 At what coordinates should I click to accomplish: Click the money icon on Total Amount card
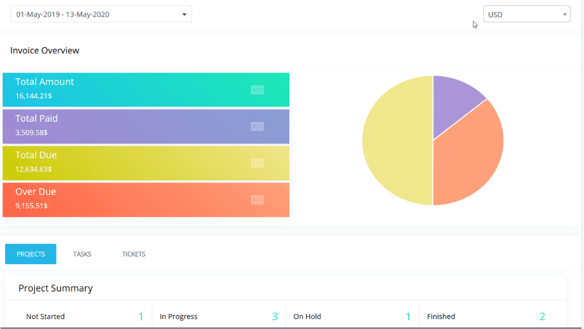(x=257, y=90)
